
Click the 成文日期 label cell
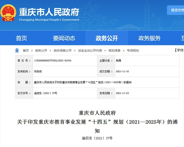point(106,71)
